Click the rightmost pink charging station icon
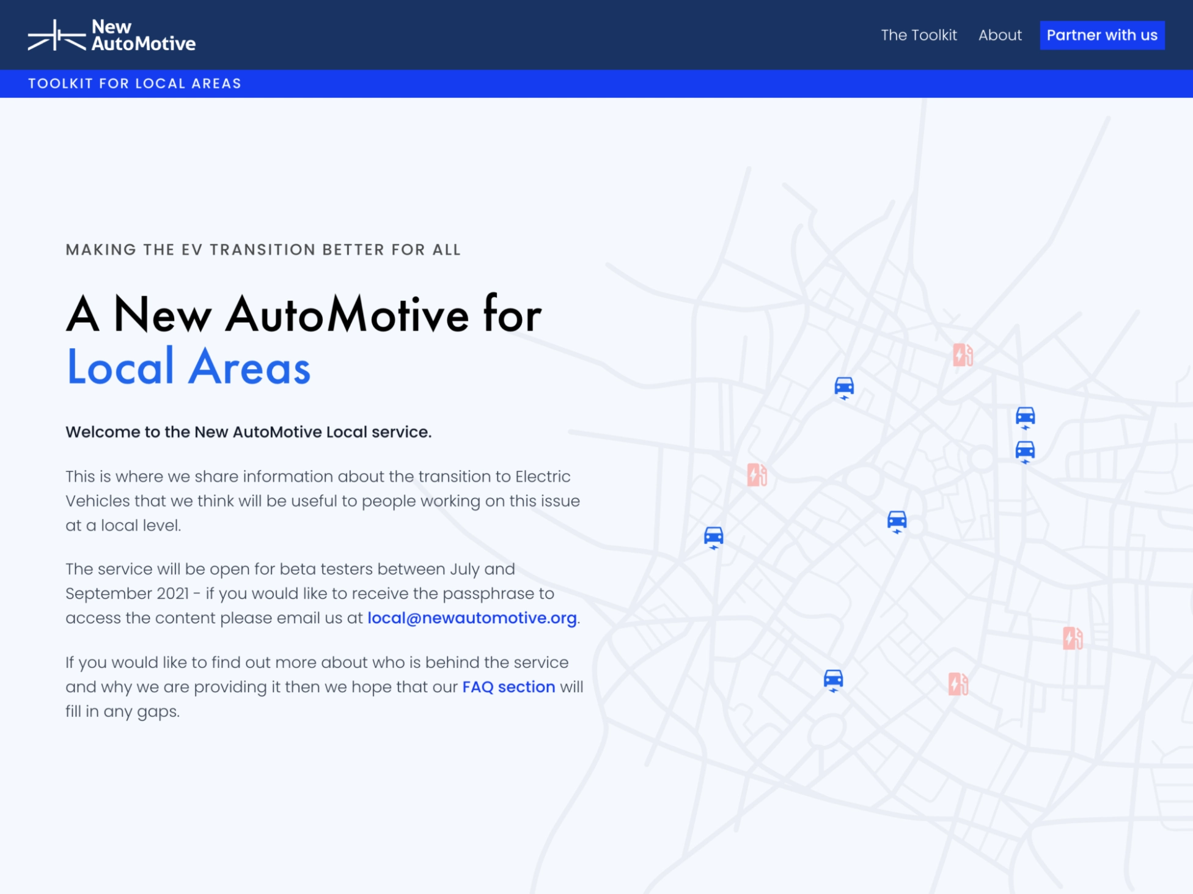 tap(1072, 638)
